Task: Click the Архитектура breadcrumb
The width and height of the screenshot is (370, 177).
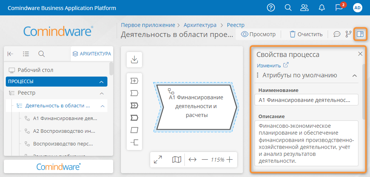Action: pyautogui.click(x=200, y=25)
